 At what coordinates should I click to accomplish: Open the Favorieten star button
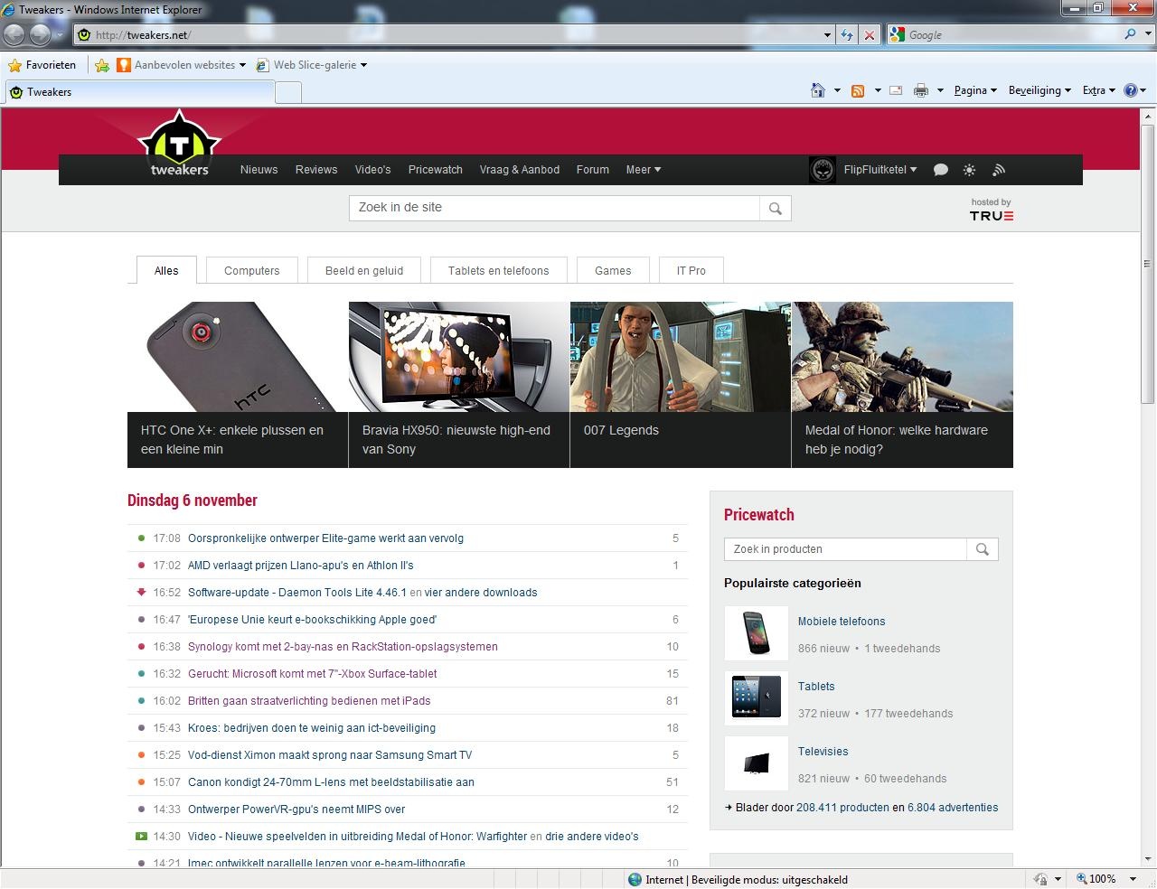tap(42, 65)
